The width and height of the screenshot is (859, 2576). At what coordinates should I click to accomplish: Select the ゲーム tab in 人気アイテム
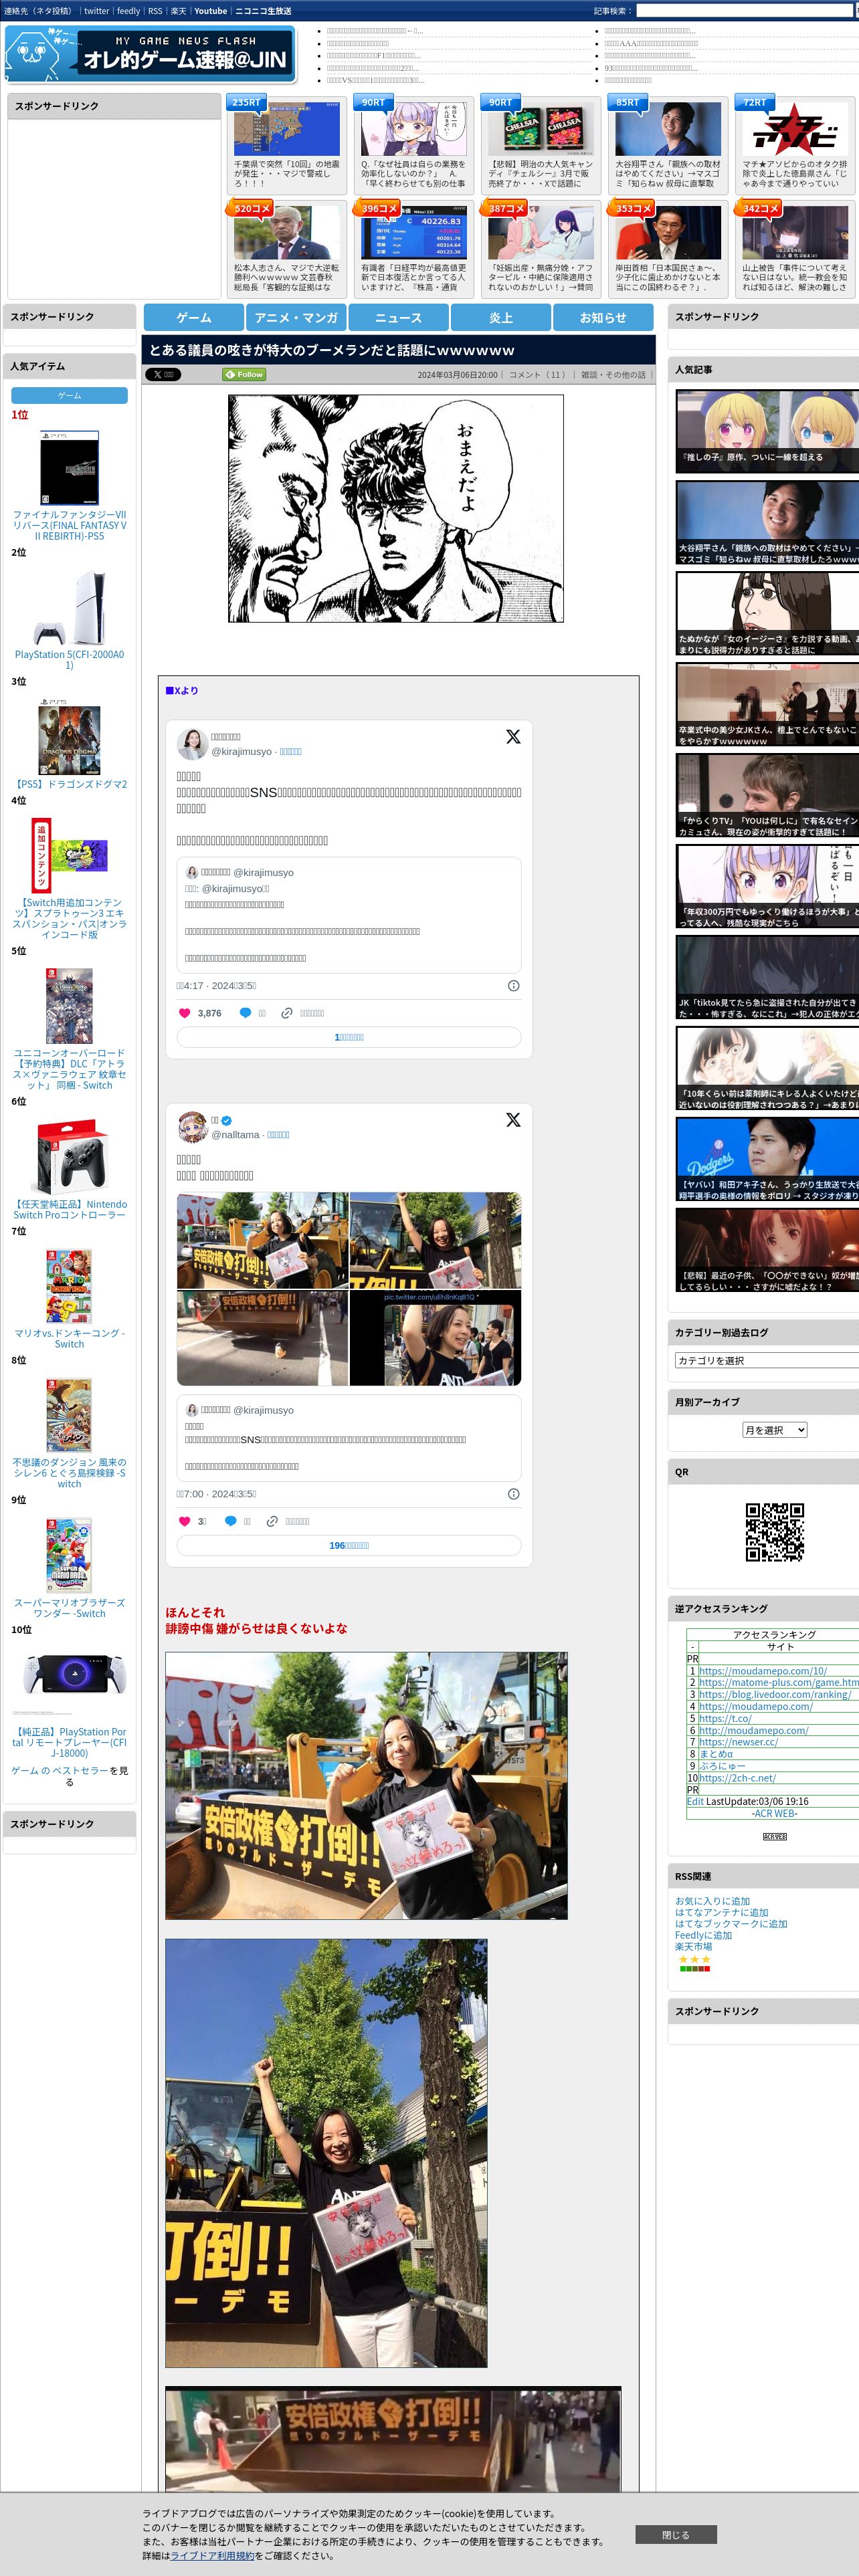pos(69,395)
